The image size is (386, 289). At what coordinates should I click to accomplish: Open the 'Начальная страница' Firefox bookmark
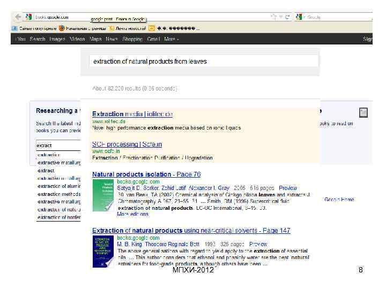[x=83, y=28]
